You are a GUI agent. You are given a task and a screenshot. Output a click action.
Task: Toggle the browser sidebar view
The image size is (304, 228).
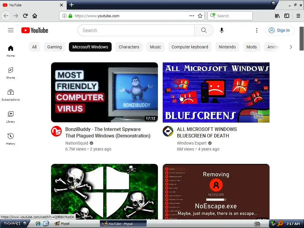click(x=287, y=16)
